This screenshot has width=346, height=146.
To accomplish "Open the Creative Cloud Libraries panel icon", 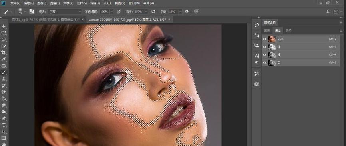I will tap(257, 84).
